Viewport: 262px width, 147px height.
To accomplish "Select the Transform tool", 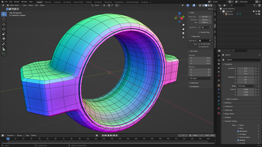I will coord(4,39).
